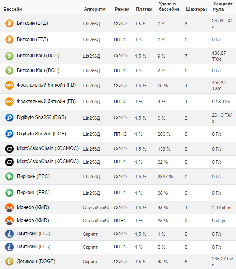This screenshot has width=236, height=269.
Task: Click the Fractal Bitcoin icon, СОЛО row
Action: tap(10, 85)
